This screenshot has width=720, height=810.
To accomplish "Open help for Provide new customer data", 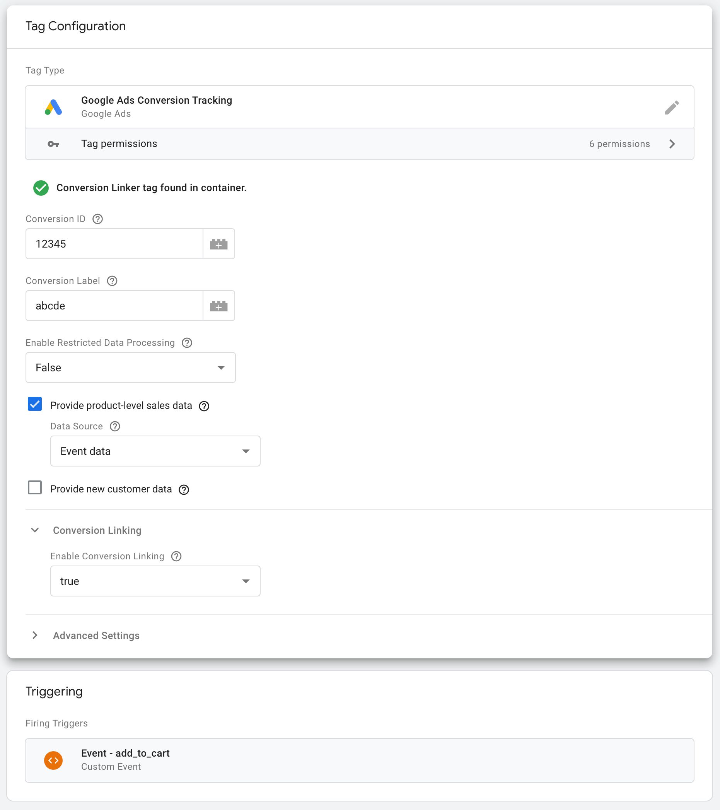I will 184,489.
